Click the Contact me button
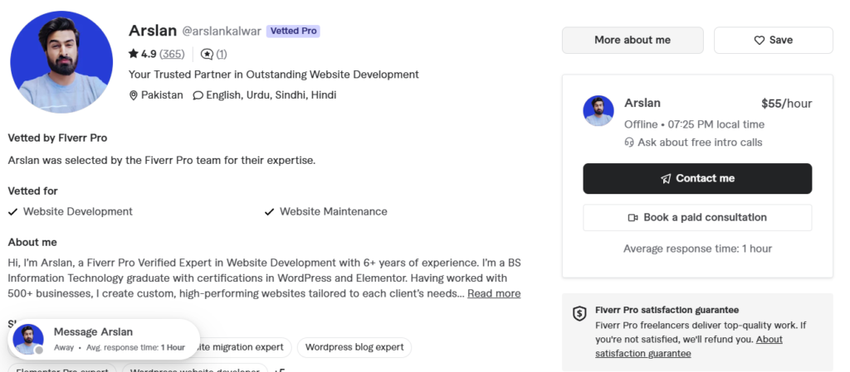850x372 pixels. (x=697, y=178)
